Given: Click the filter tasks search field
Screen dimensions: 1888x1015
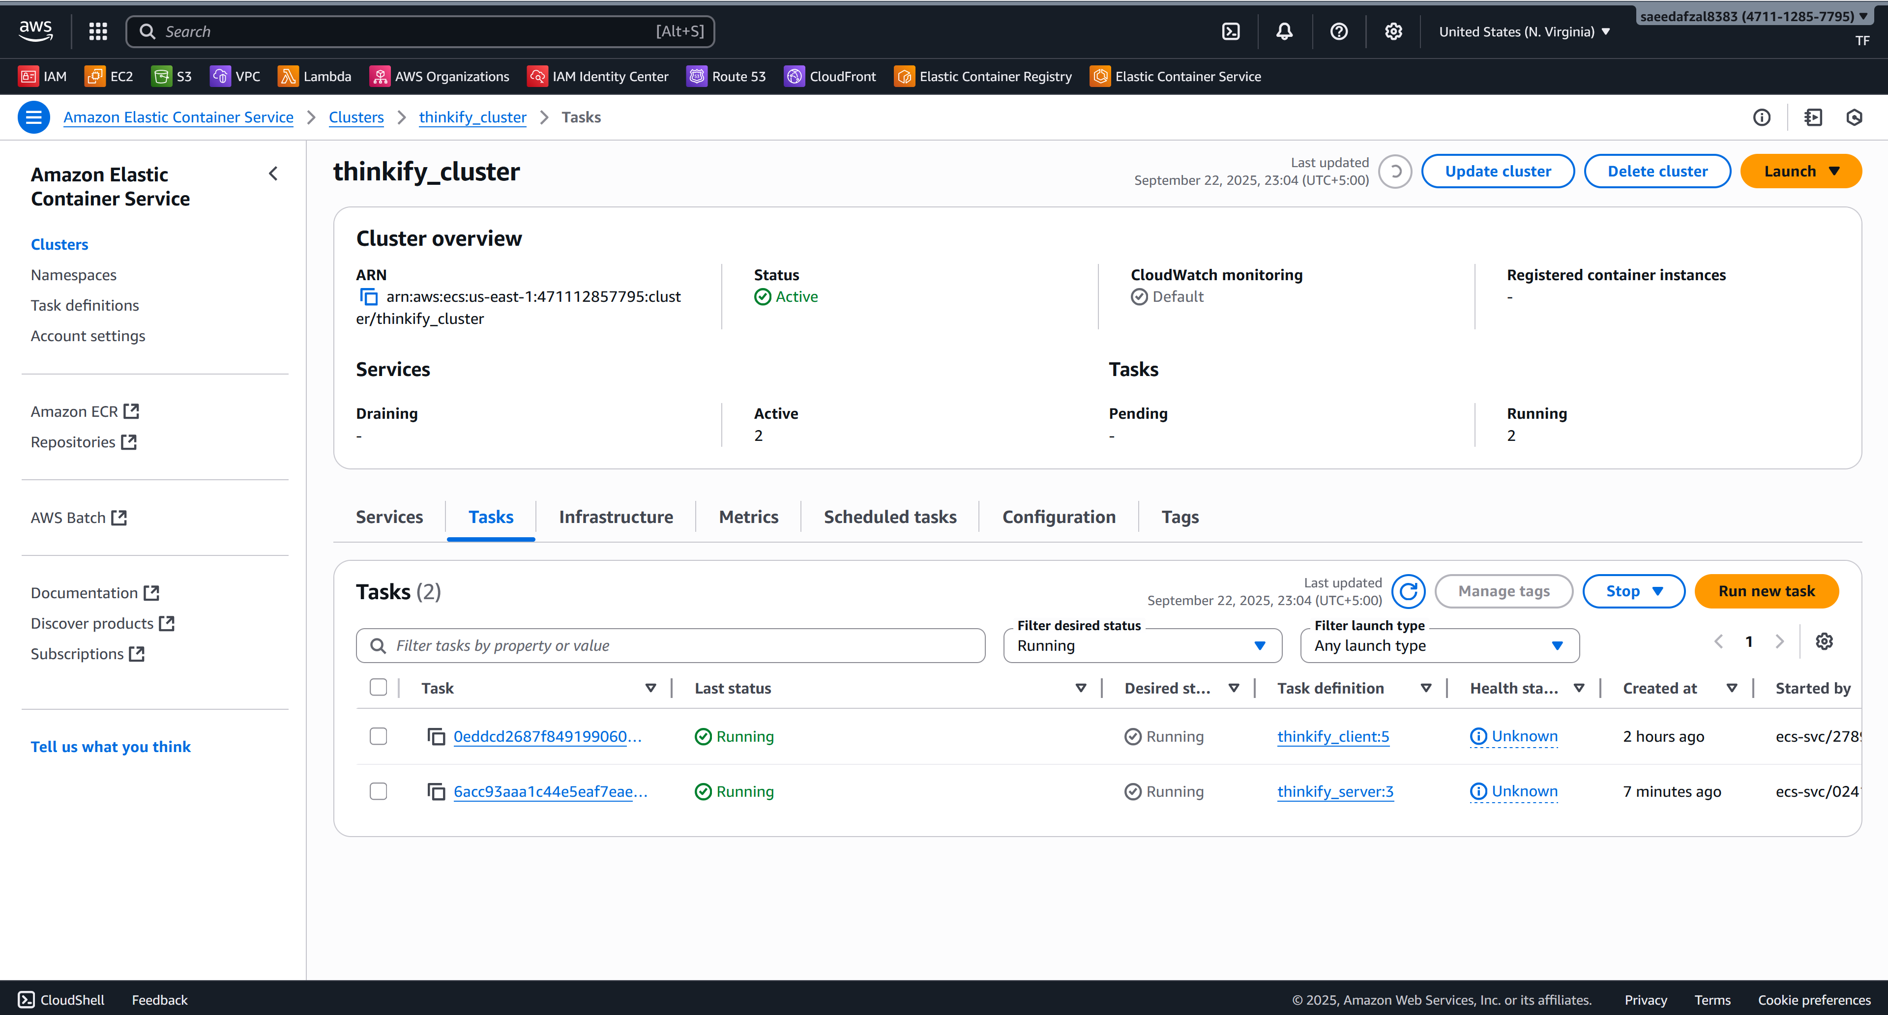Looking at the screenshot, I should click(670, 646).
